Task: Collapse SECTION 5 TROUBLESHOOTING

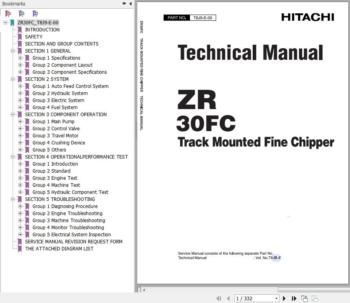Action: 13,199
